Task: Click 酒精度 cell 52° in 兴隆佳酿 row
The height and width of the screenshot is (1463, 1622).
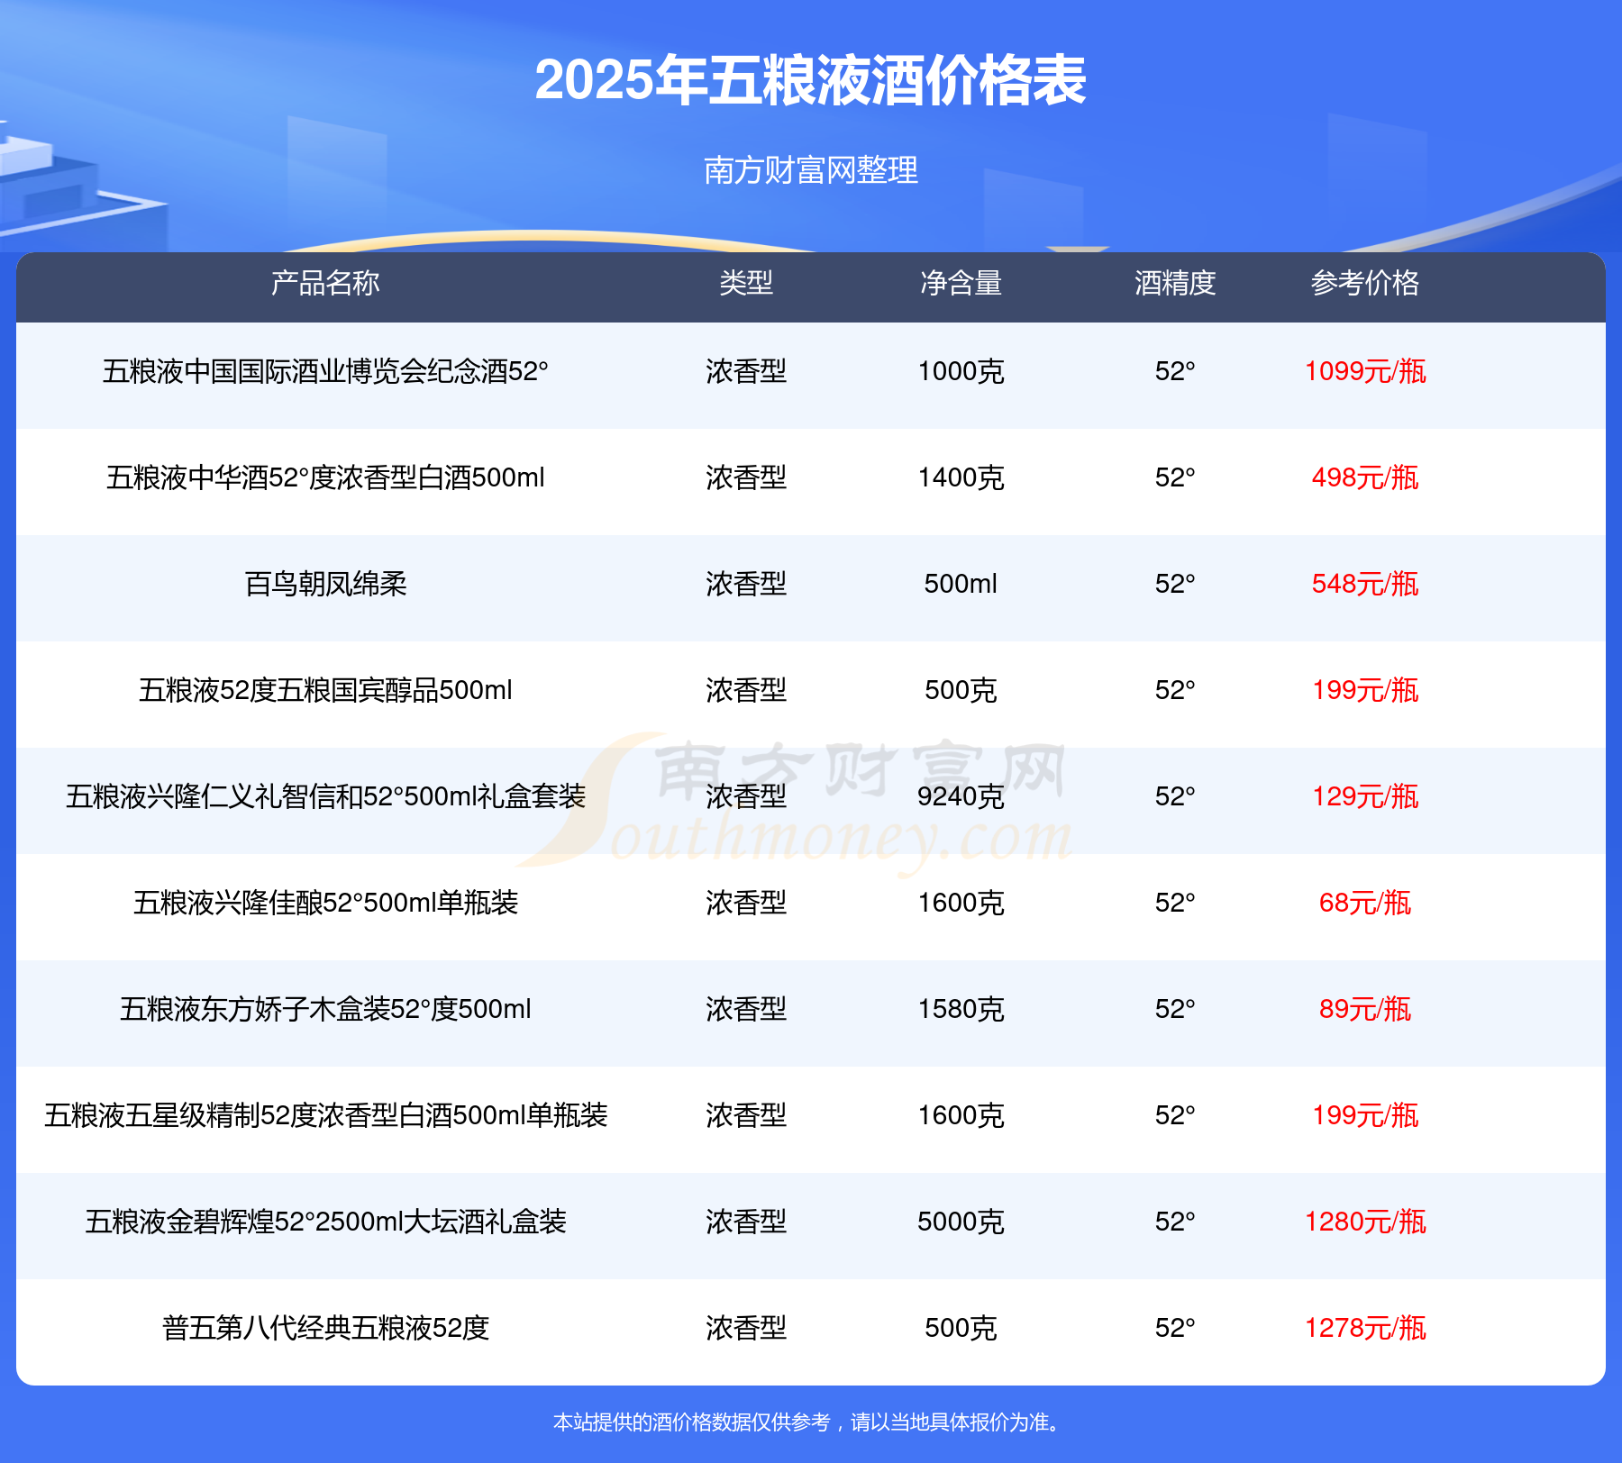Action: [1175, 903]
